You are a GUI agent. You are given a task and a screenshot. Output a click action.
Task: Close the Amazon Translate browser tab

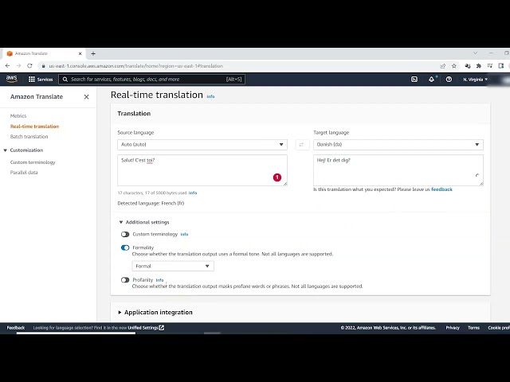[x=80, y=53]
